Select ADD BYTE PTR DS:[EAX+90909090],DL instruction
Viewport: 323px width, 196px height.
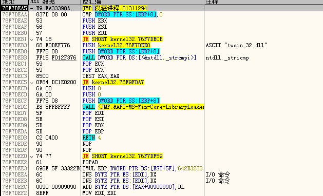[134, 187]
